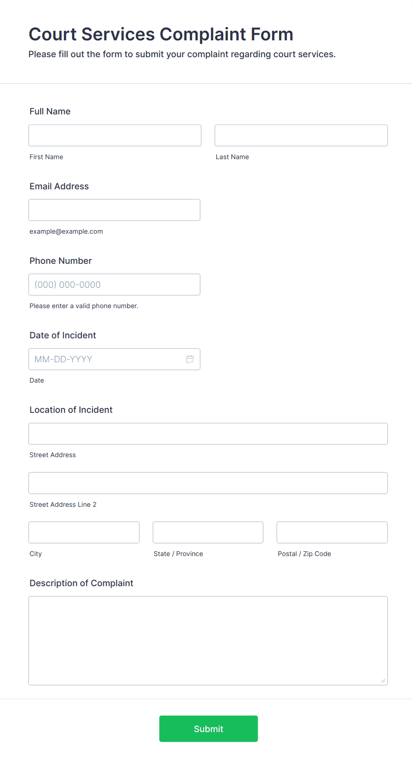Select the State / Province field
The width and height of the screenshot is (412, 764).
pyautogui.click(x=208, y=533)
